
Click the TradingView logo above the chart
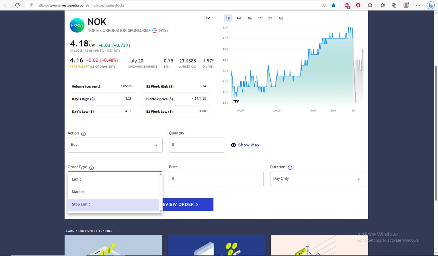(x=208, y=18)
